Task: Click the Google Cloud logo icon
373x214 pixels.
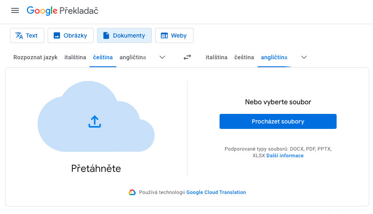Action: pos(132,192)
